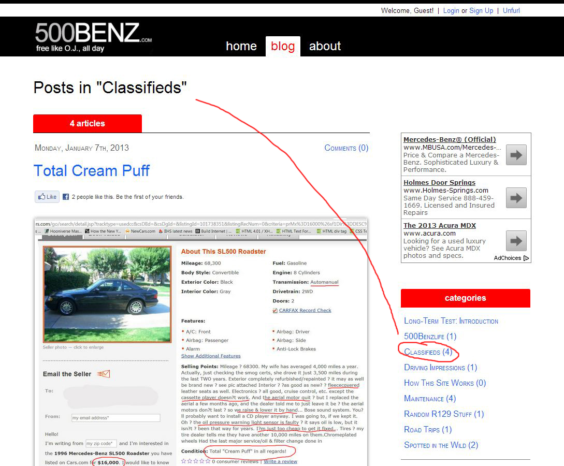Screen dimensions: 564x466
Task: Click the 'About This SL500 Roadster' heading
Action: click(x=223, y=252)
